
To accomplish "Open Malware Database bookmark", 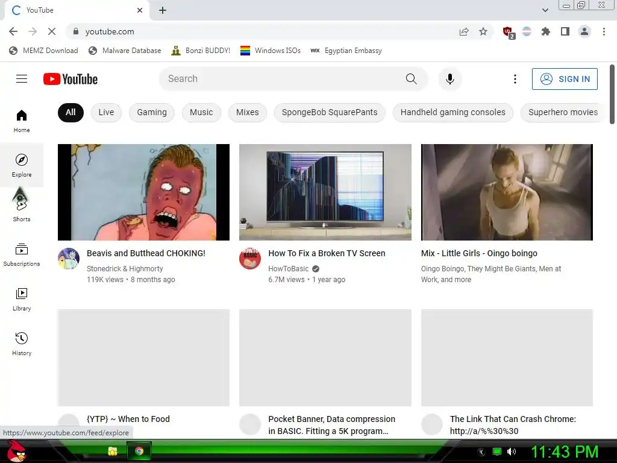I will pos(125,51).
